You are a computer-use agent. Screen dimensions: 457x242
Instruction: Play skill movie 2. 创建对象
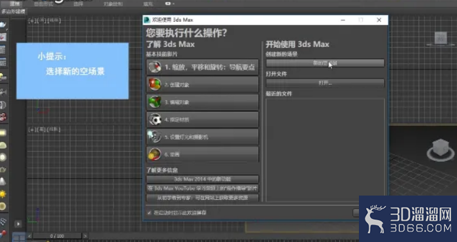click(x=203, y=84)
